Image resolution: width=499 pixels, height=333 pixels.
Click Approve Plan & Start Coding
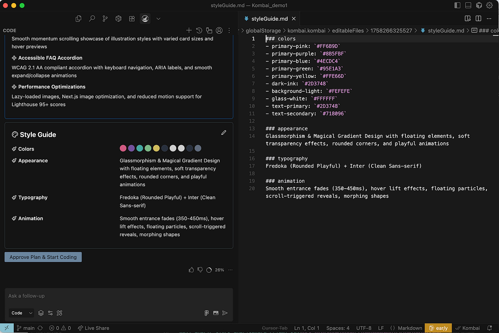pyautogui.click(x=43, y=257)
